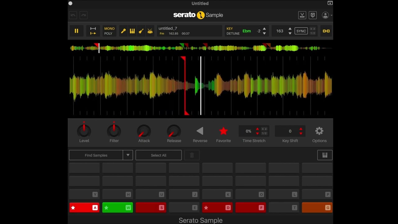Toggle the Reverse triangle button
Viewport: 398px width, 224px height.
pyautogui.click(x=200, y=131)
